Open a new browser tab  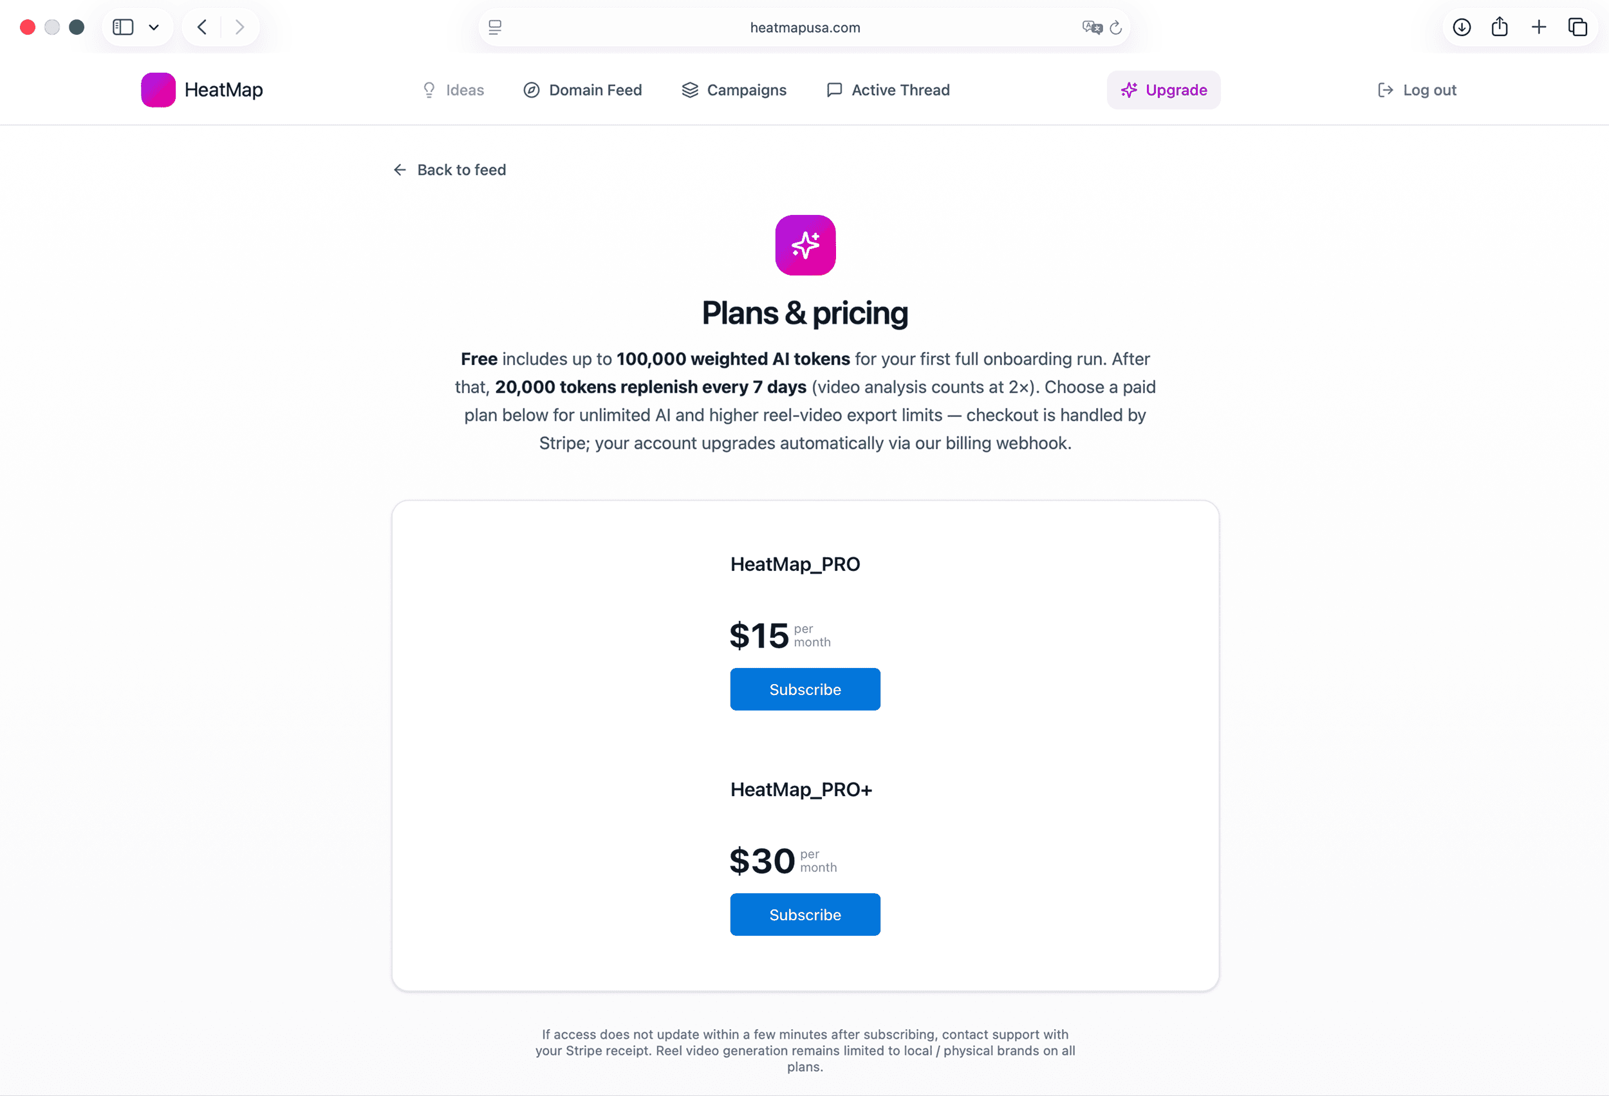pos(1538,27)
